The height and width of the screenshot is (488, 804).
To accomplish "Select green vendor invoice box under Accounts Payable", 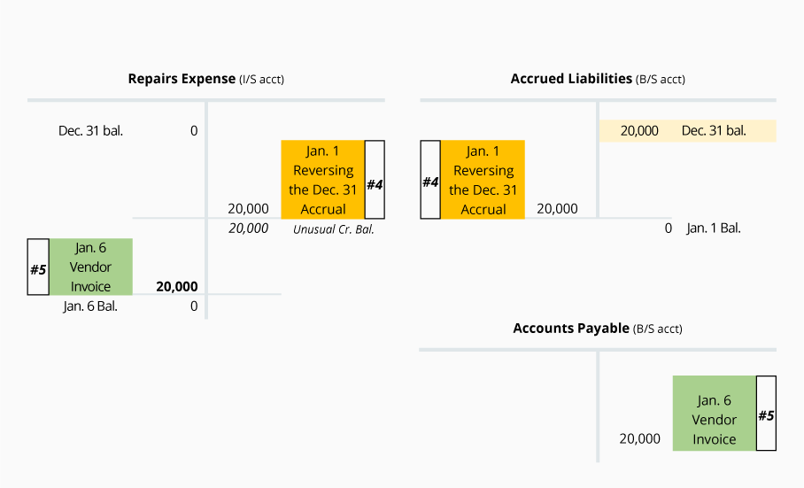I will (714, 414).
